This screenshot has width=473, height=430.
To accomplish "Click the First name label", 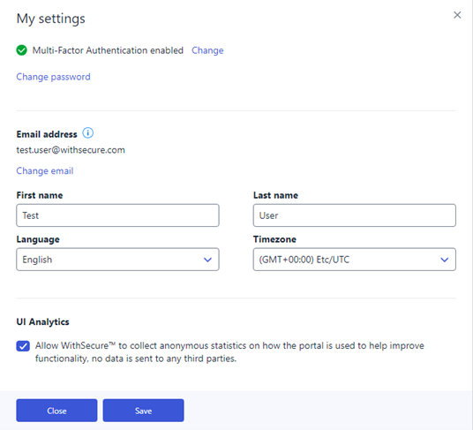I will [x=40, y=195].
